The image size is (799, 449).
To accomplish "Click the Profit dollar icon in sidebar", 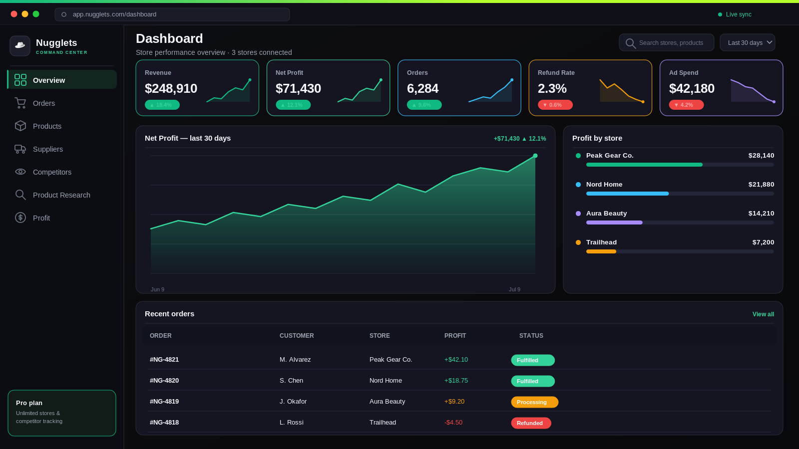I will point(20,218).
